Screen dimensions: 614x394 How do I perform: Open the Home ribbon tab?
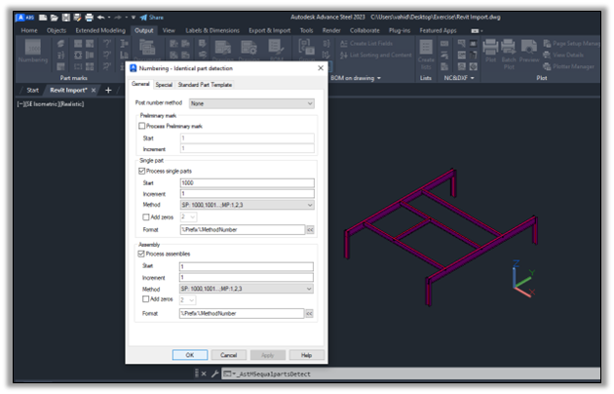[x=29, y=30]
